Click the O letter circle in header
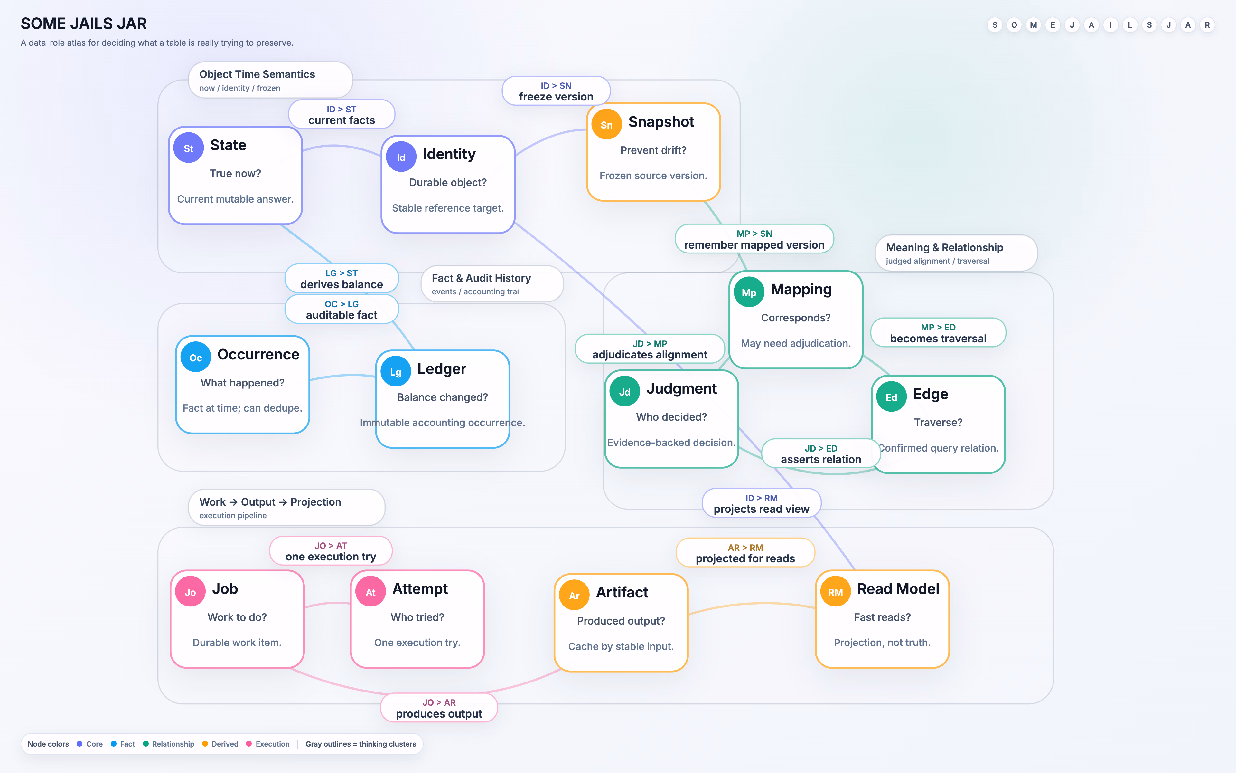 [x=1014, y=24]
